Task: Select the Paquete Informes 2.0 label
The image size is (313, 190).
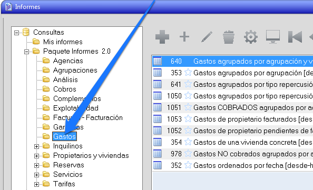Action: coord(77,51)
